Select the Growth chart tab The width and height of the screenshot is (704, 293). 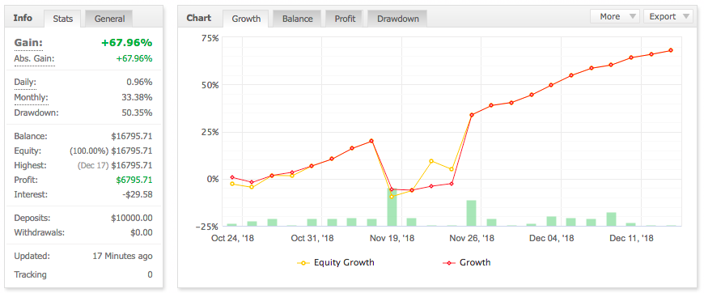point(246,19)
